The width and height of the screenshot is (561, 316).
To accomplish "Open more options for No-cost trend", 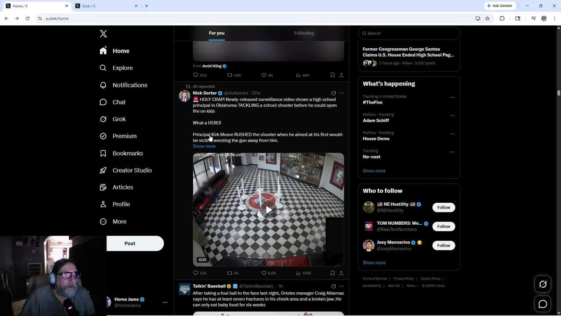I will coord(452,152).
